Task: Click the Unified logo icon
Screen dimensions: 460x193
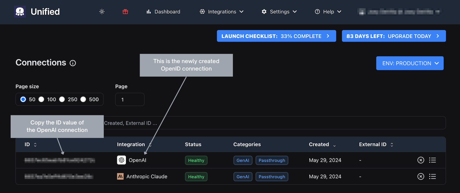Action: coord(20,12)
